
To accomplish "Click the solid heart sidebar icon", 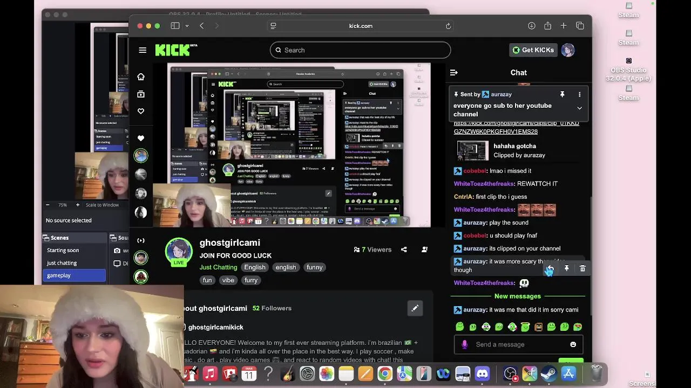I will [141, 138].
